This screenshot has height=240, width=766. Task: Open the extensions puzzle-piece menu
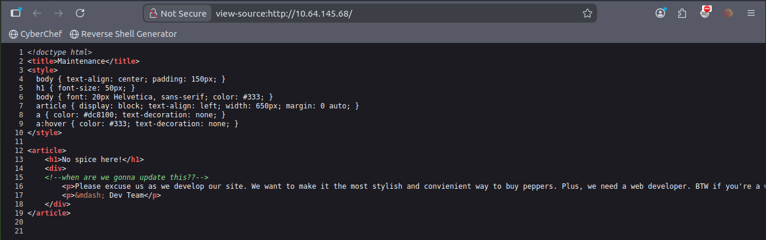tap(682, 13)
